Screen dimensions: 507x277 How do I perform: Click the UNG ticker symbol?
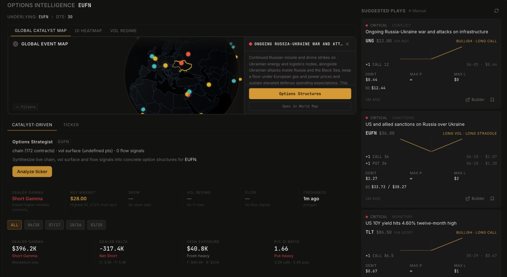coord(370,41)
